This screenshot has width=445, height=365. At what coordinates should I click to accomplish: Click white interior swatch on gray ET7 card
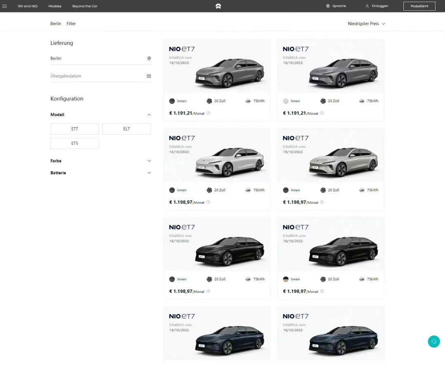pos(286,101)
